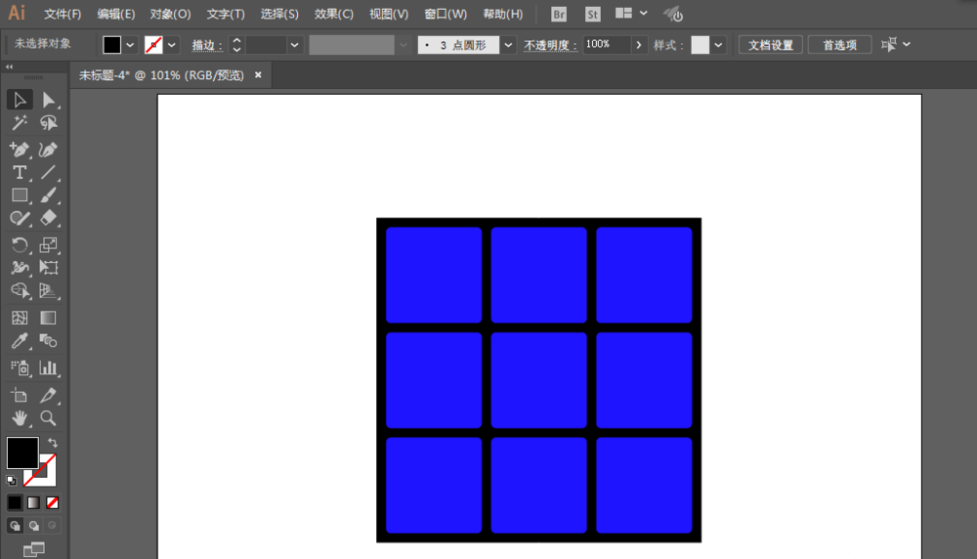Select the Column Graph tool
Viewport: 977px width, 559px height.
(48, 367)
